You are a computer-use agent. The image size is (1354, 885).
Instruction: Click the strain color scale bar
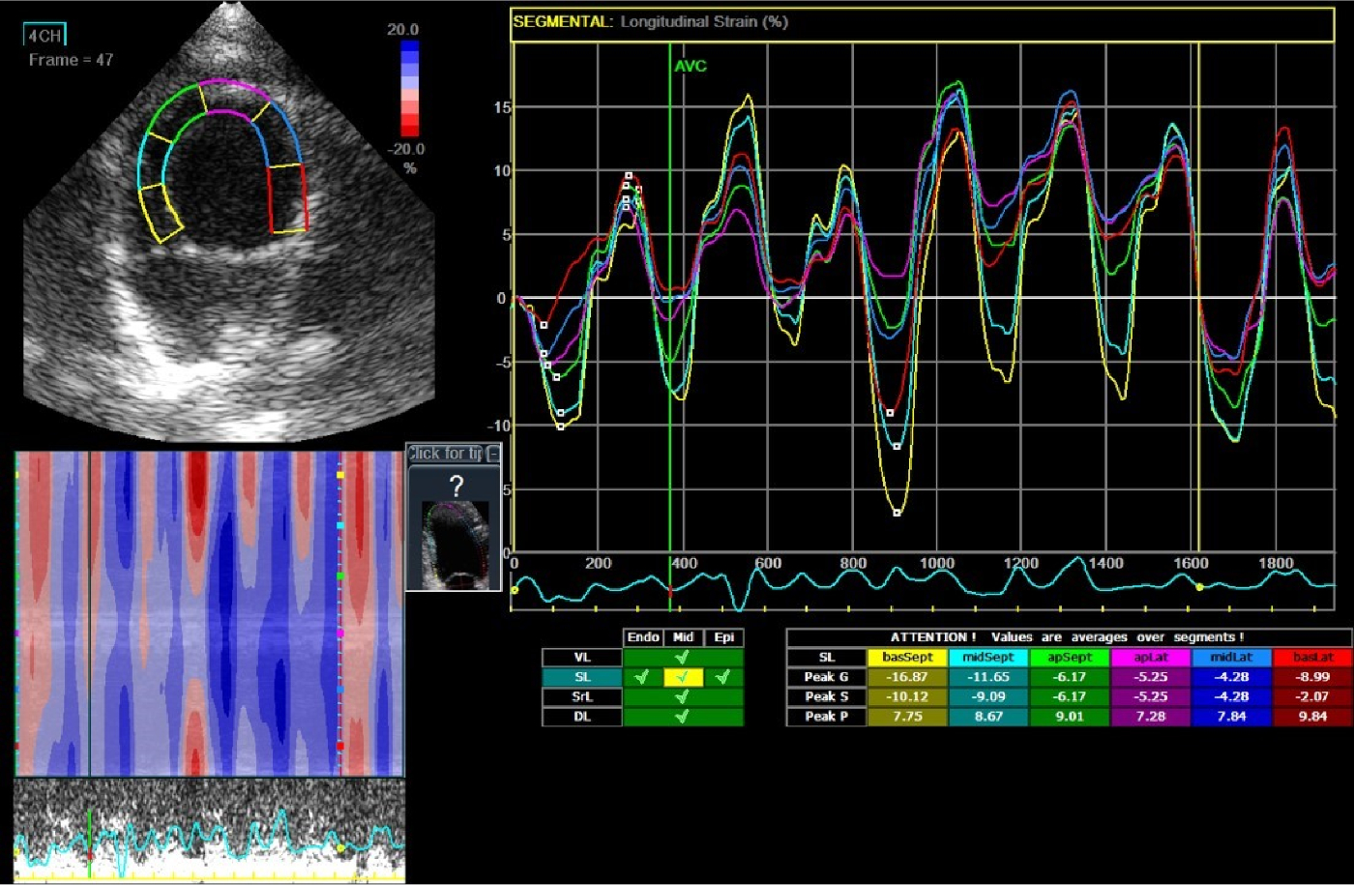(410, 87)
